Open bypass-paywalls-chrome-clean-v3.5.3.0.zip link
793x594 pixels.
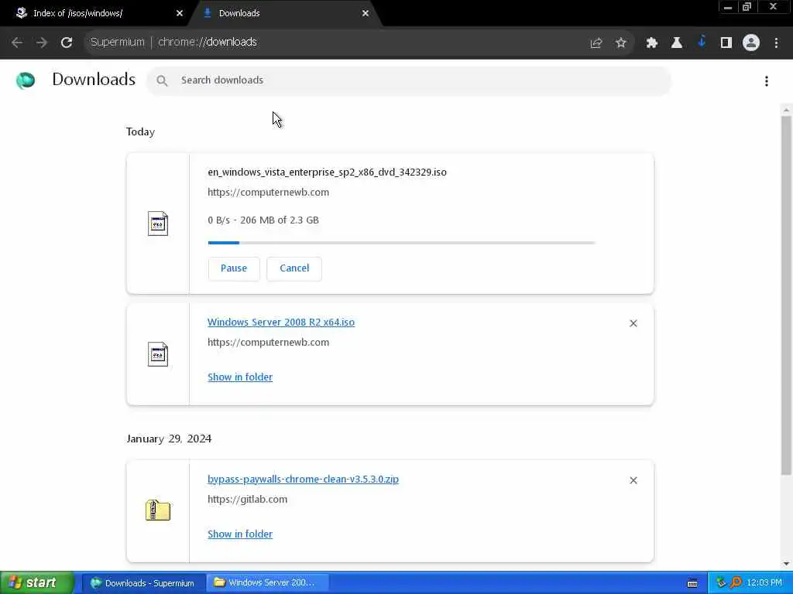[303, 480]
